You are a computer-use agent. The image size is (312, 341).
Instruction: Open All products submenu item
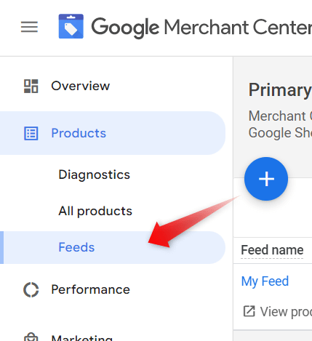[x=95, y=211]
